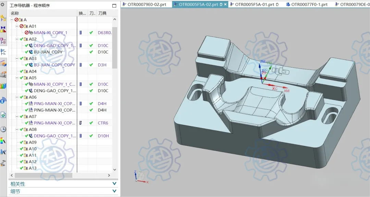Collapse program group A
The height and width of the screenshot is (197, 370).
coord(12,20)
